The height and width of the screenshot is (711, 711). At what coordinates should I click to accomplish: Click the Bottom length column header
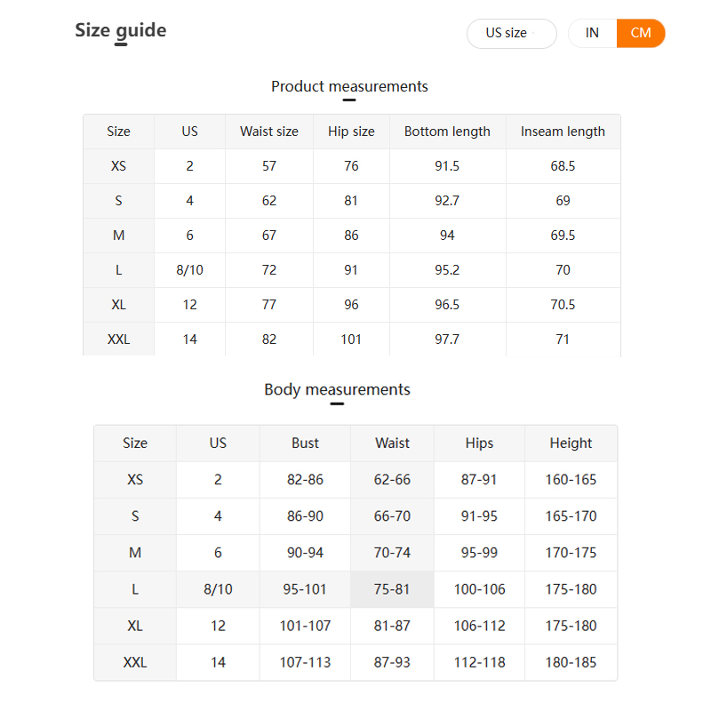(447, 132)
